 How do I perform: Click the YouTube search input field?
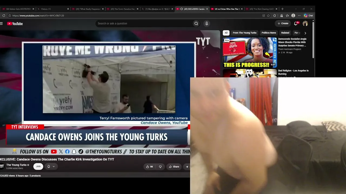coord(144,23)
